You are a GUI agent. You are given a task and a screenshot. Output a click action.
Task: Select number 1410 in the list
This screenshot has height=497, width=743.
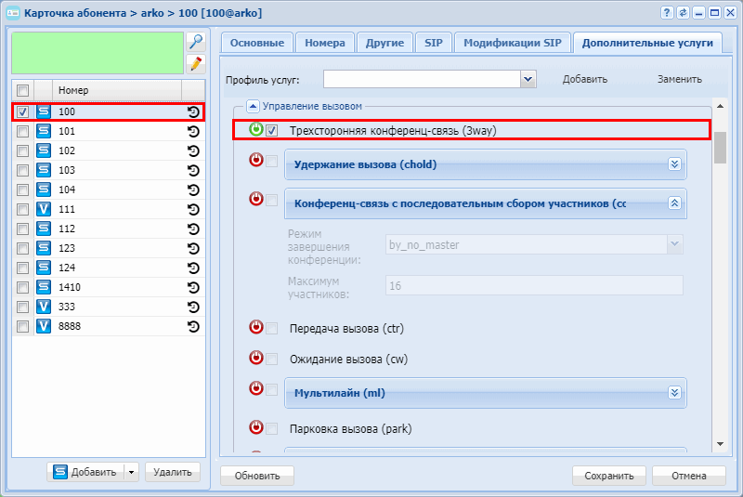tap(109, 287)
